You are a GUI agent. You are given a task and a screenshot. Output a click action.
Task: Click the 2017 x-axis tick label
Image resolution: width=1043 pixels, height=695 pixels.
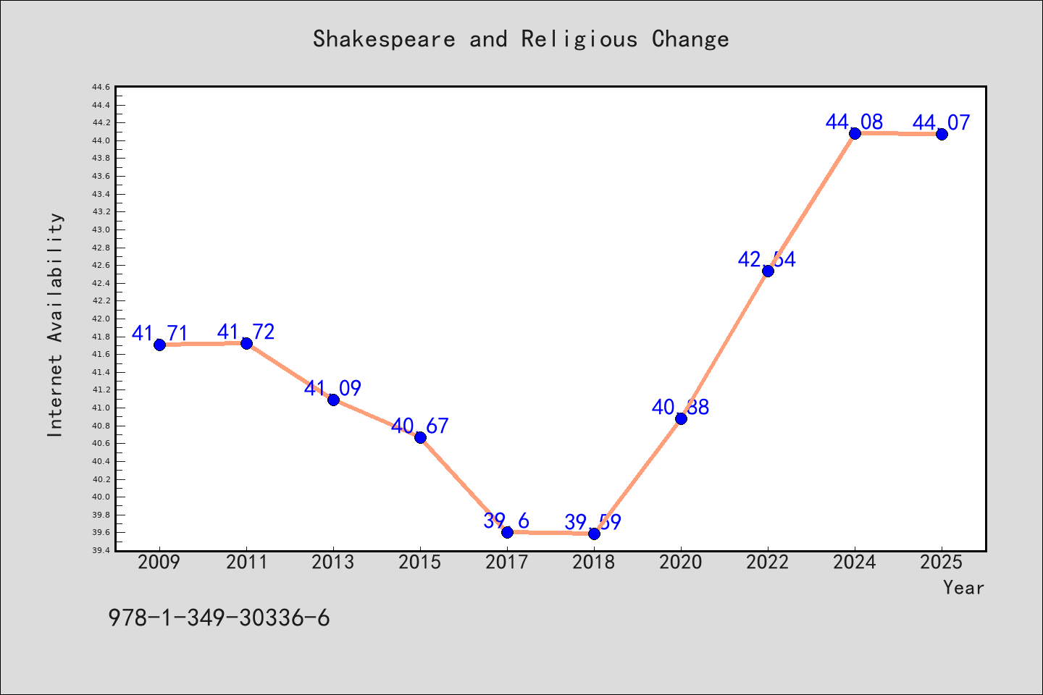pyautogui.click(x=507, y=563)
